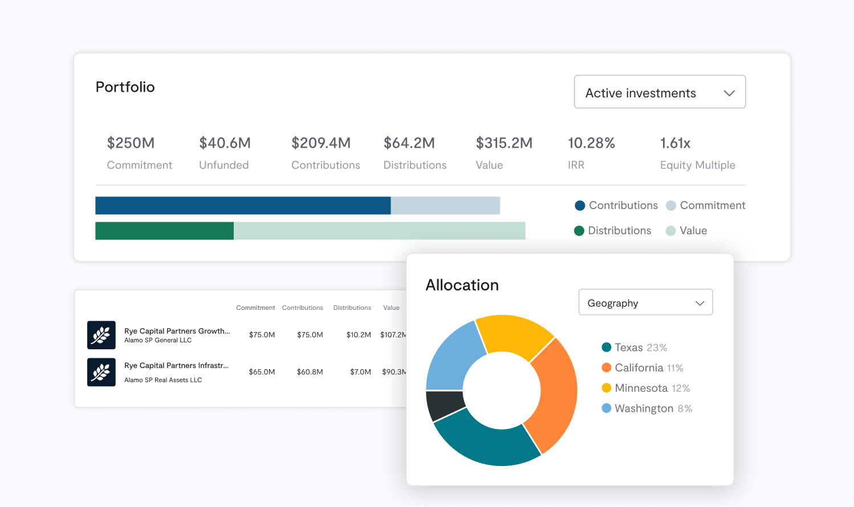854x507 pixels.
Task: Open Rye Capital Partners Infrastructure fund name
Action: tap(176, 366)
